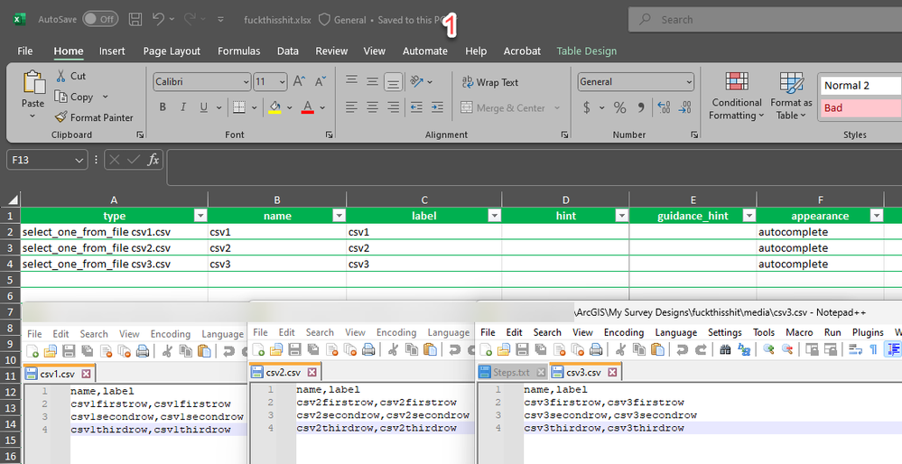The width and height of the screenshot is (902, 464).
Task: Click the Save icon in title bar
Action: tap(135, 20)
